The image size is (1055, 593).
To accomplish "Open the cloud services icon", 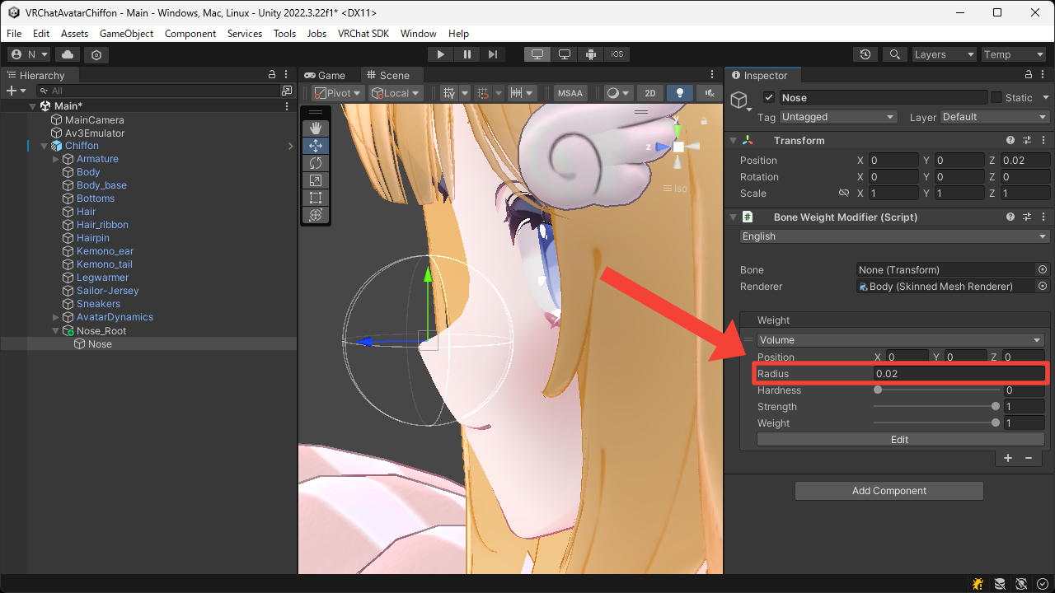I will coord(68,54).
